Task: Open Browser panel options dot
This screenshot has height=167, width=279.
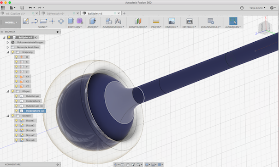Action: (x=58, y=32)
